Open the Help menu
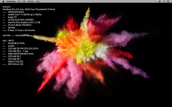This screenshot has width=172, height=107. pyautogui.click(x=38, y=1)
